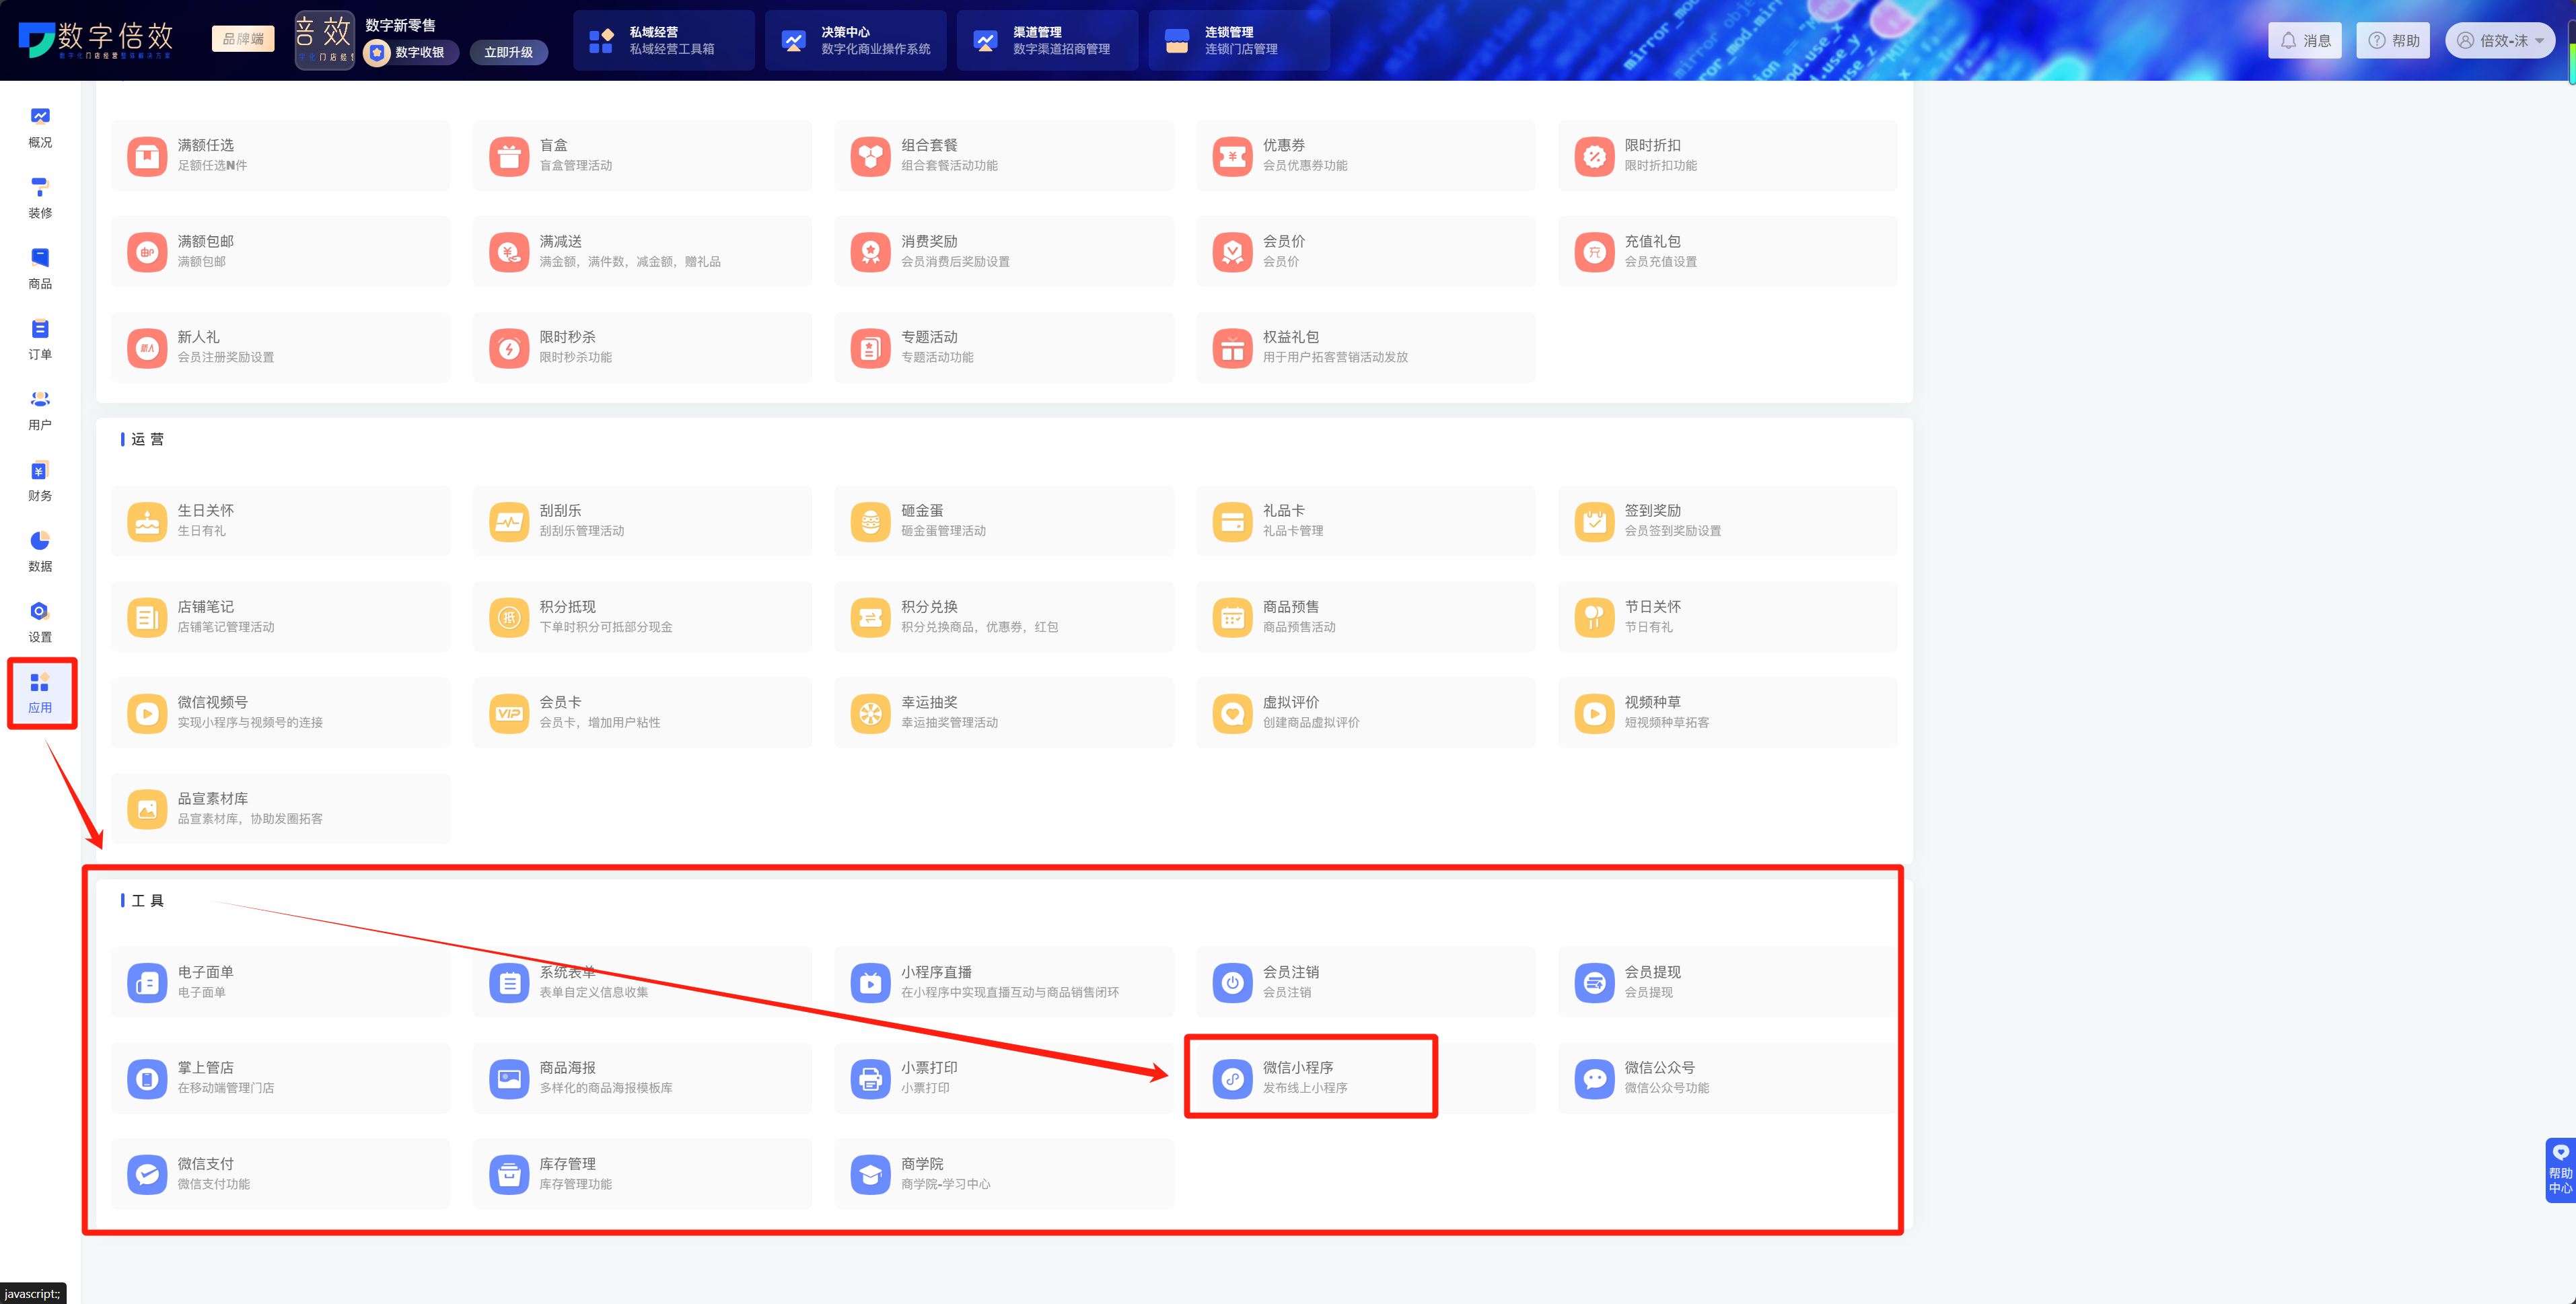Open the 渠道管理 top navigation tab

[1047, 40]
